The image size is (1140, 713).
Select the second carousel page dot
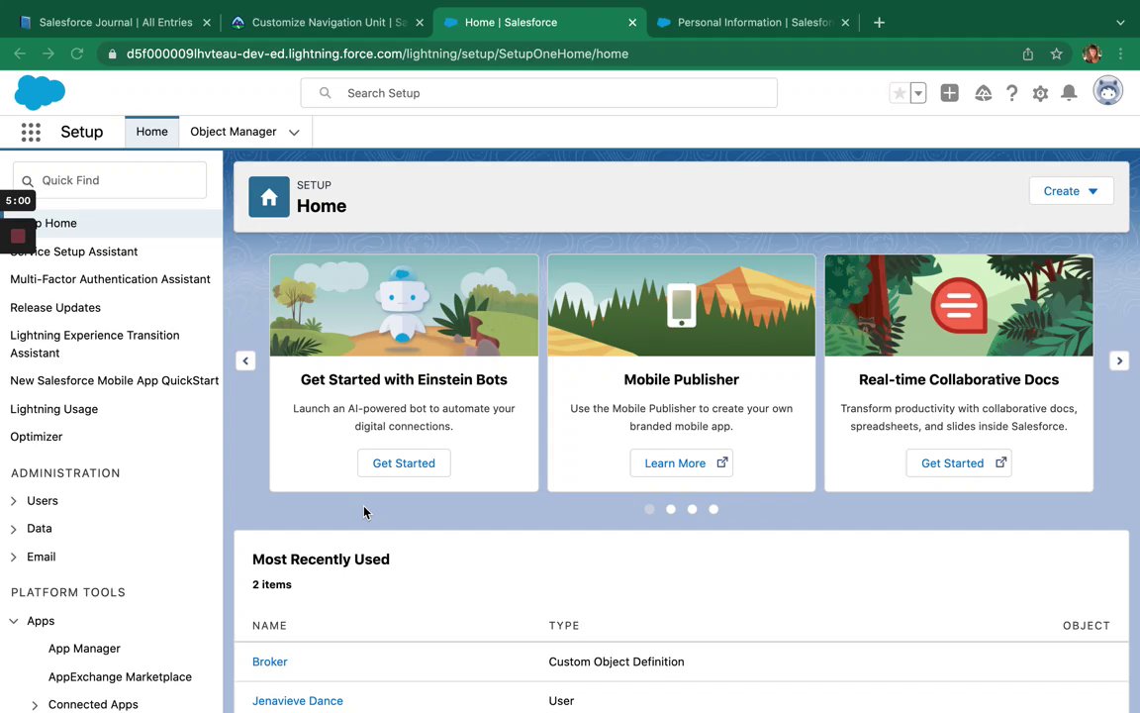(671, 509)
